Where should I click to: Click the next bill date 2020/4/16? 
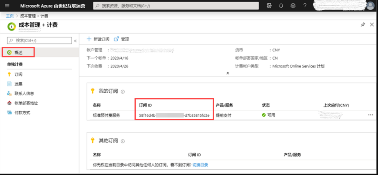click(x=119, y=58)
